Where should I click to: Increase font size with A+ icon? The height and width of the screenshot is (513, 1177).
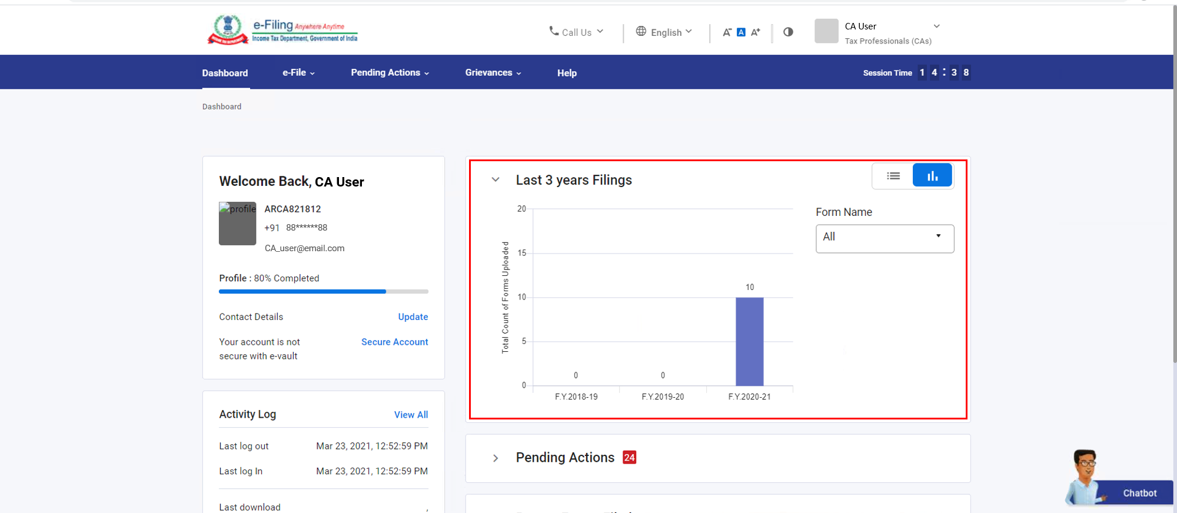(x=756, y=32)
